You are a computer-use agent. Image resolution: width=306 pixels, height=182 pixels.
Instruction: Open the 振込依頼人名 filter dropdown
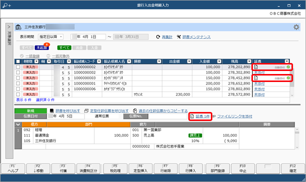(x=129, y=61)
